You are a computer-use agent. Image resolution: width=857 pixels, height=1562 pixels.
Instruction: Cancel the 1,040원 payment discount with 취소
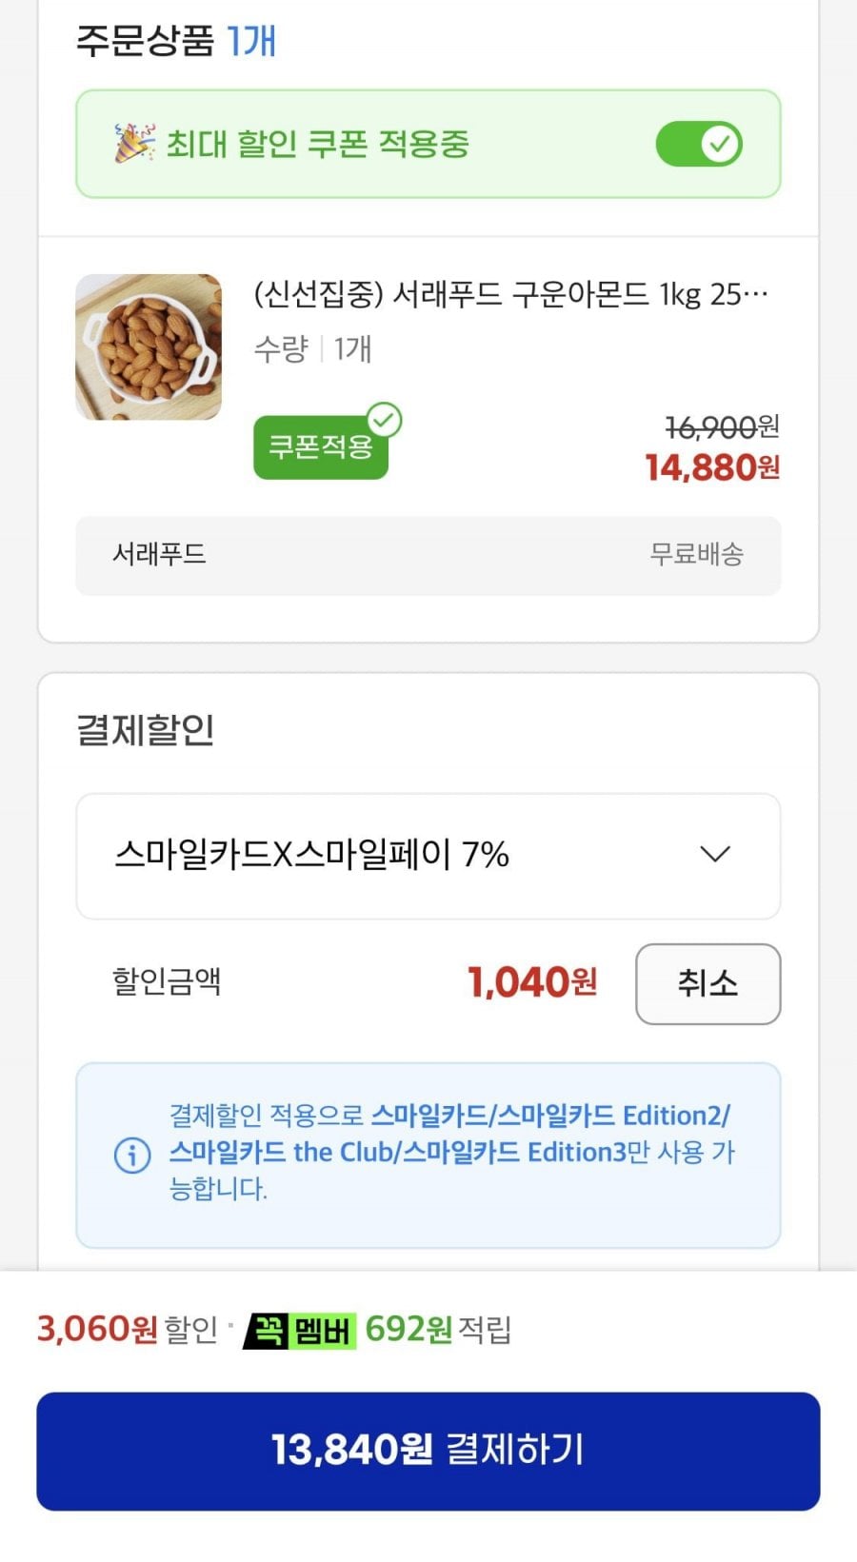(708, 983)
